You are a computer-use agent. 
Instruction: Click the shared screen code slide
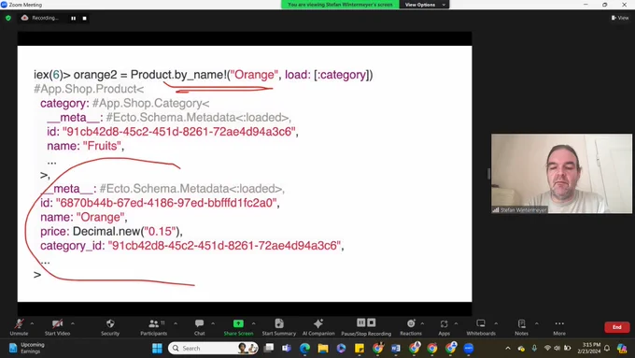click(x=245, y=174)
